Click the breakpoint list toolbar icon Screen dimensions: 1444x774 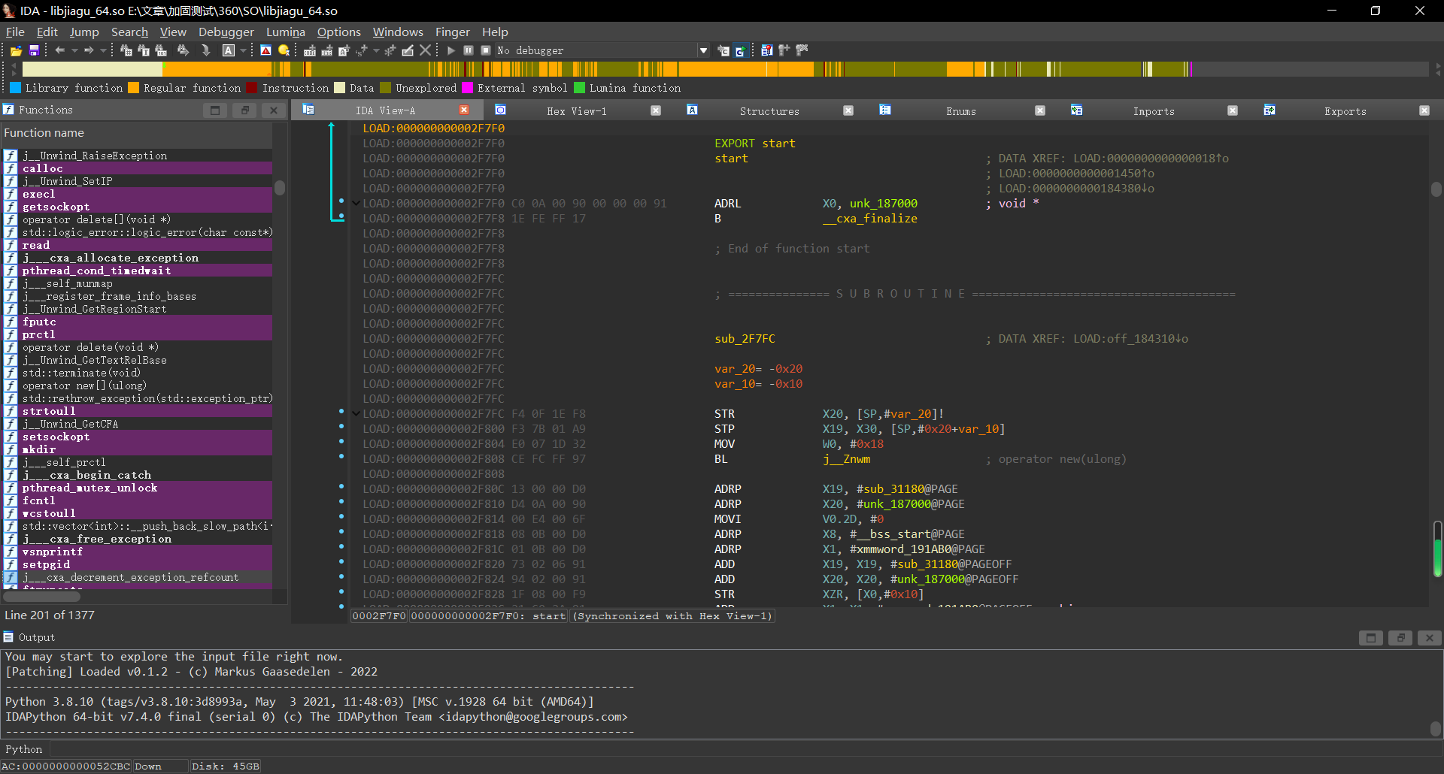(766, 50)
